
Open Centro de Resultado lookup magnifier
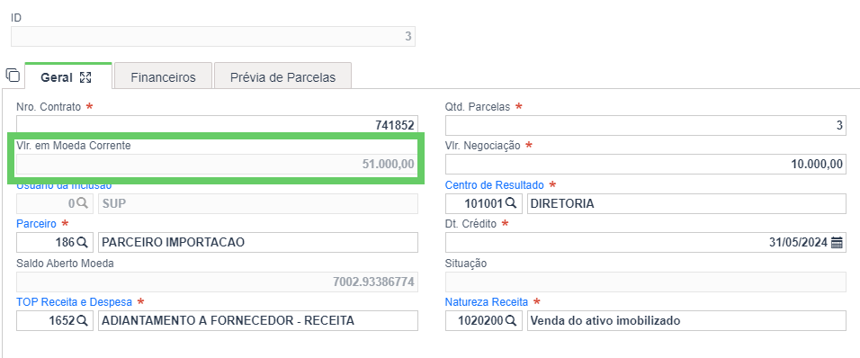(x=511, y=203)
